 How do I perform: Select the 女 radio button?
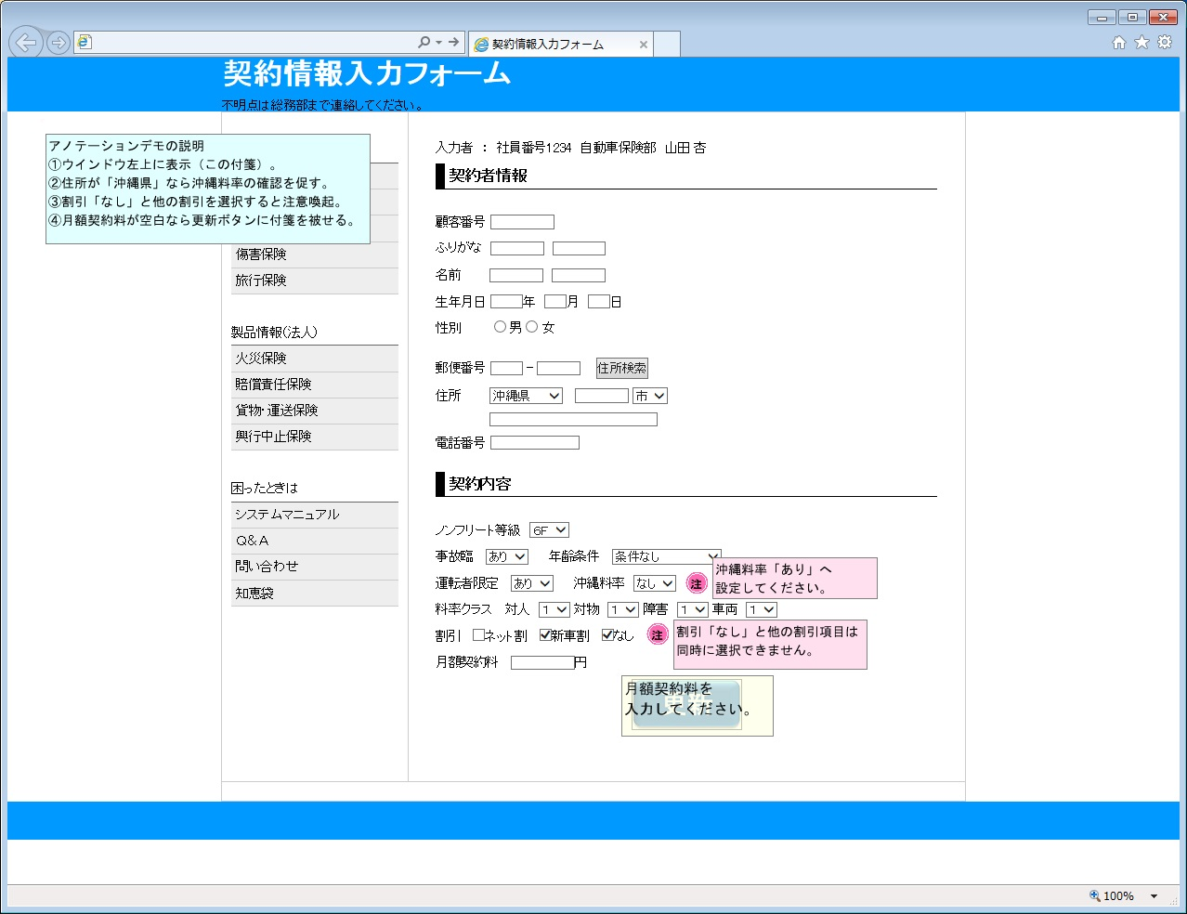pyautogui.click(x=532, y=327)
